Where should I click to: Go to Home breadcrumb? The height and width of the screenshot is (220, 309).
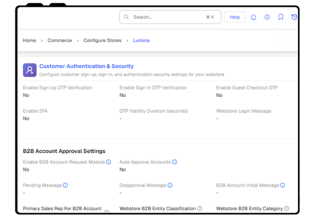29,41
